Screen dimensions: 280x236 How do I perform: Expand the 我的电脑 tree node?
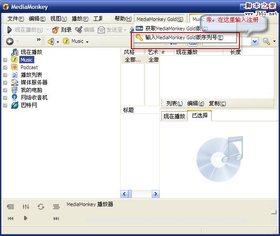coord(5,90)
